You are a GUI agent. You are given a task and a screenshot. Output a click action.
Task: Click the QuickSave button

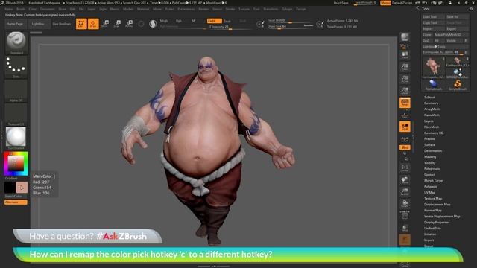(x=341, y=3)
